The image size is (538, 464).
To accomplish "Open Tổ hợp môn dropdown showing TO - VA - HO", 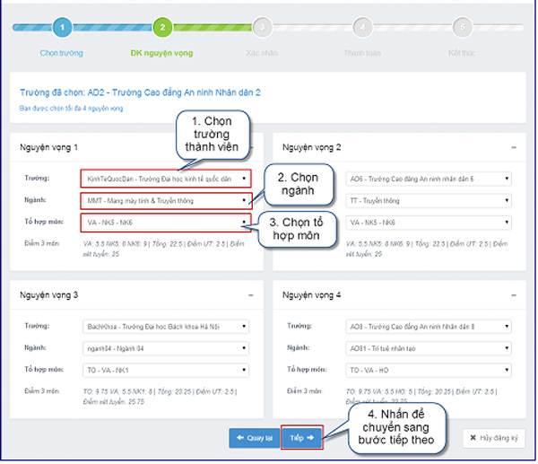I will pos(429,369).
